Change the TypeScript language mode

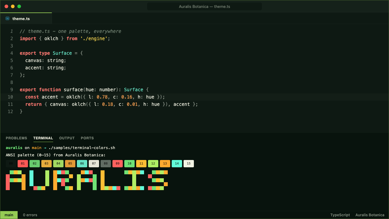(x=340, y=215)
